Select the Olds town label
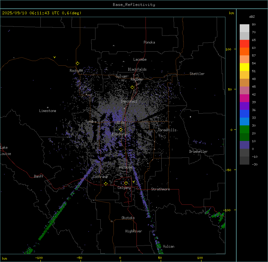The image size is (268, 262). click(121, 123)
